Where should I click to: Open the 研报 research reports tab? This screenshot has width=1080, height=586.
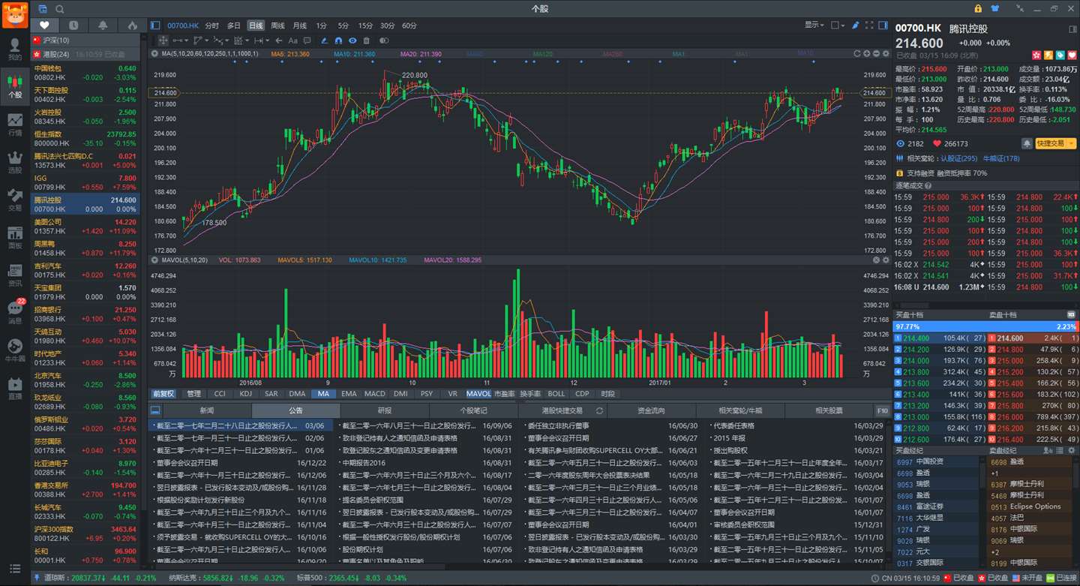tap(385, 410)
